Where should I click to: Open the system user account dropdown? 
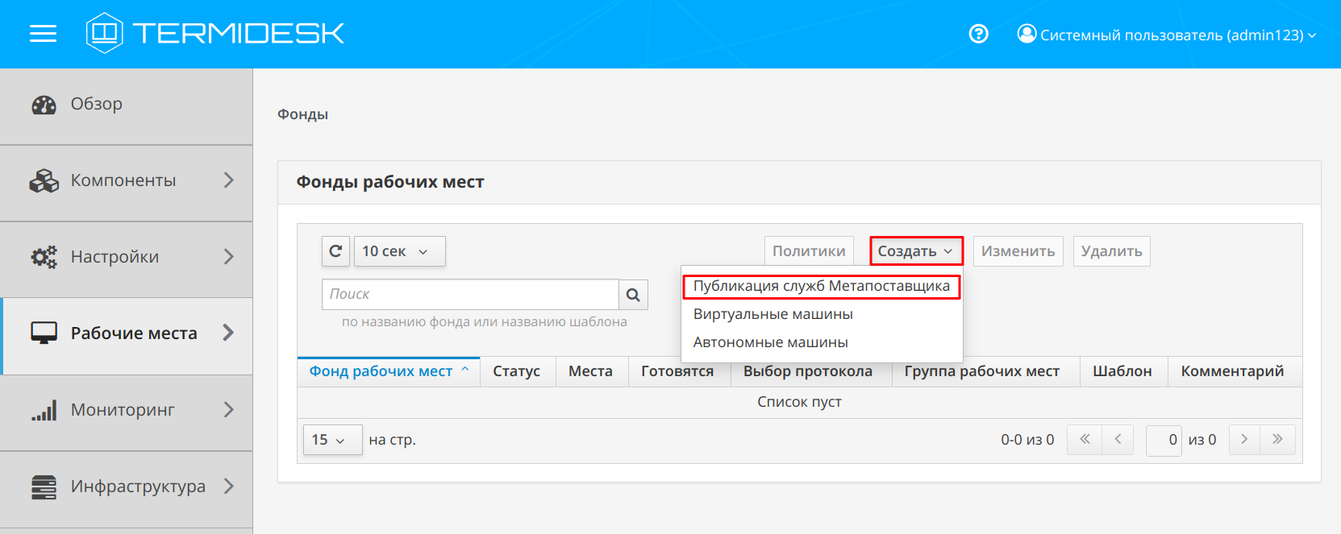point(1166,35)
